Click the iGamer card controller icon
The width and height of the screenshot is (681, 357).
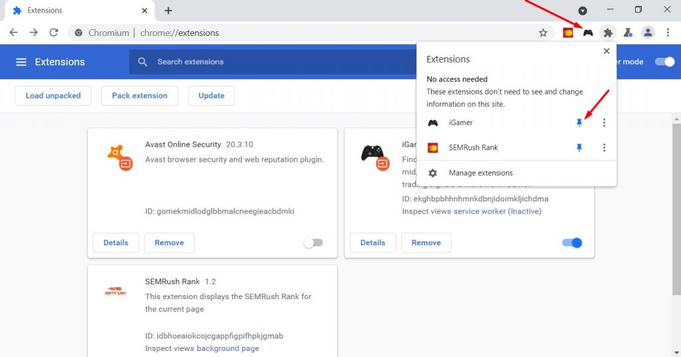tap(375, 157)
